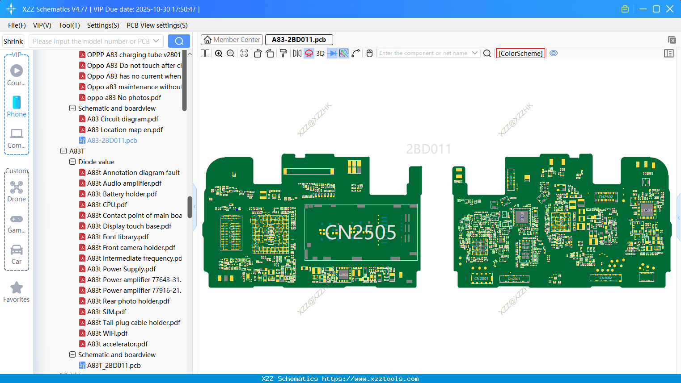Image resolution: width=681 pixels, height=383 pixels.
Task: Switch to the Member Center tab
Action: pos(232,40)
